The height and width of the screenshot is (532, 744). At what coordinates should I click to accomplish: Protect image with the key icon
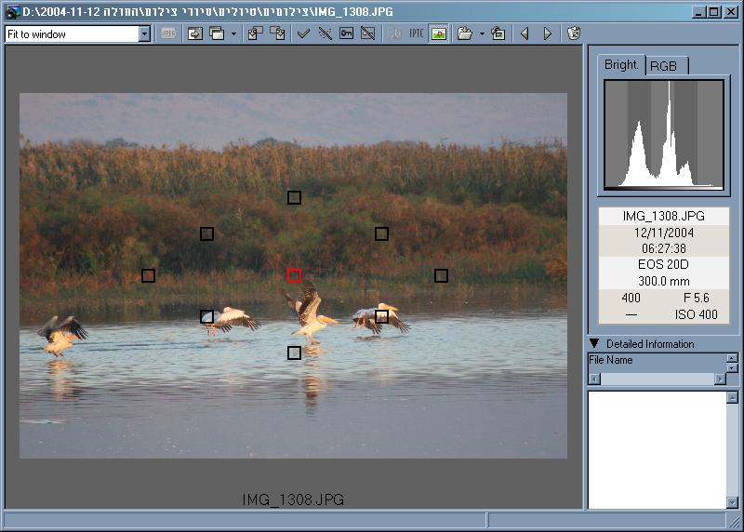[x=346, y=33]
